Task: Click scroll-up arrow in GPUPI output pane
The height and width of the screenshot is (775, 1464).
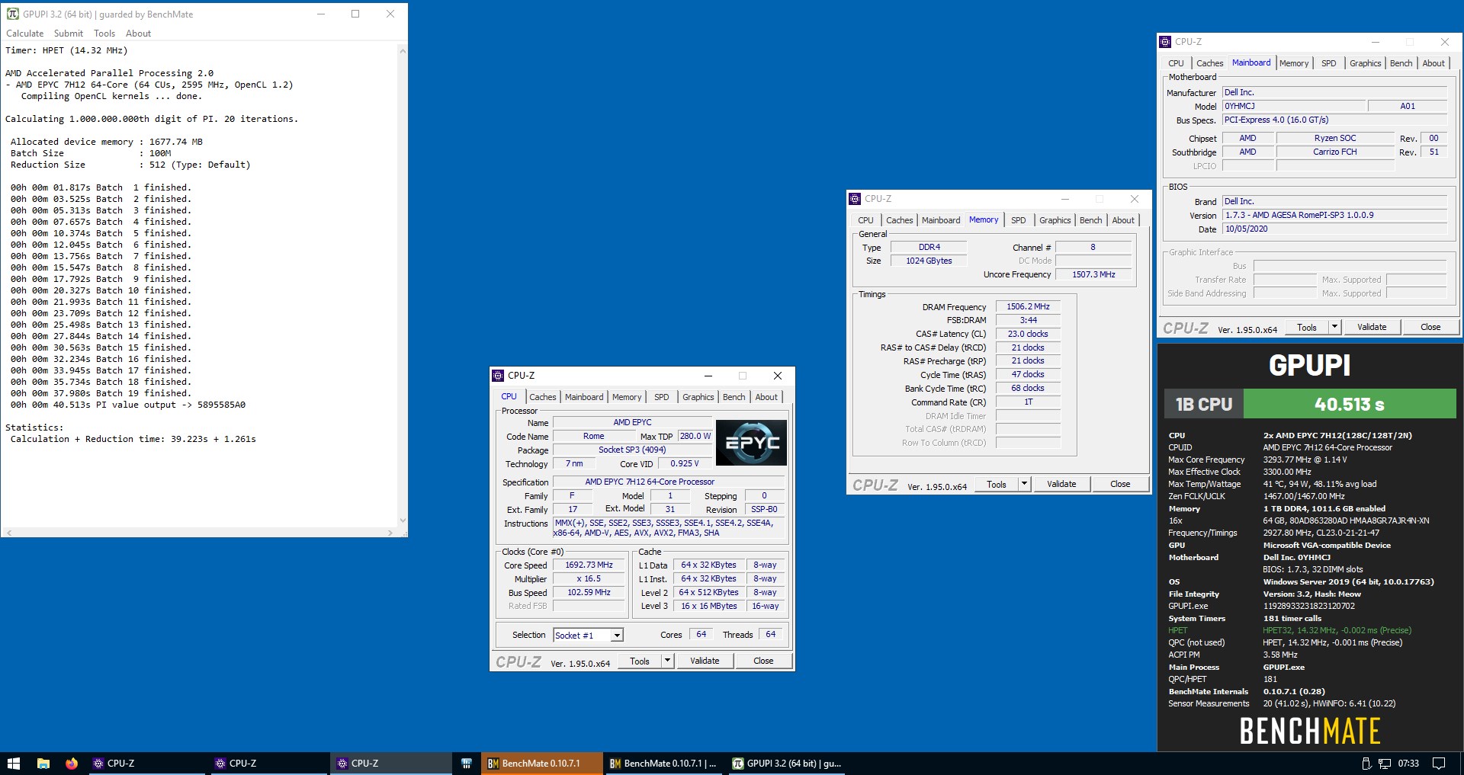Action: [x=403, y=51]
